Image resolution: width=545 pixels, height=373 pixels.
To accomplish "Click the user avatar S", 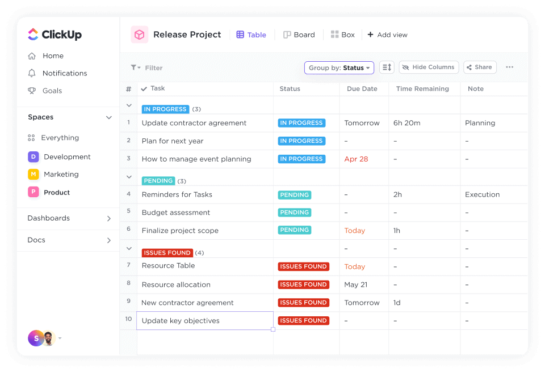I will point(36,338).
